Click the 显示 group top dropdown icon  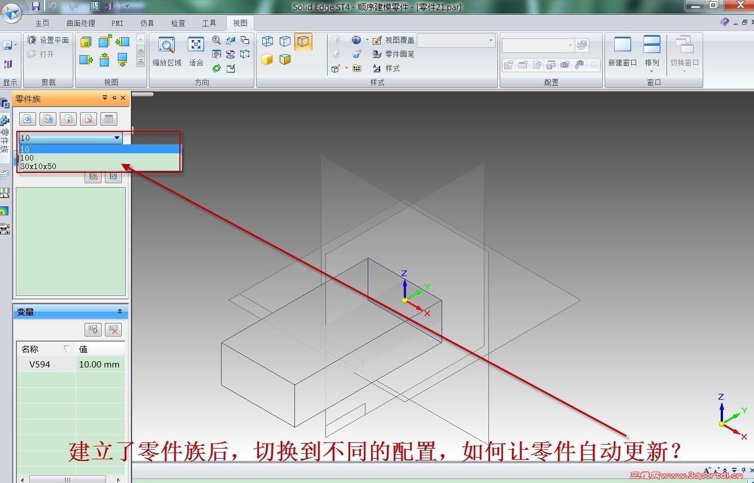(x=9, y=45)
